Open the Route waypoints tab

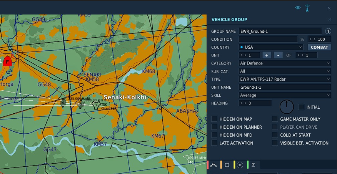(214, 165)
